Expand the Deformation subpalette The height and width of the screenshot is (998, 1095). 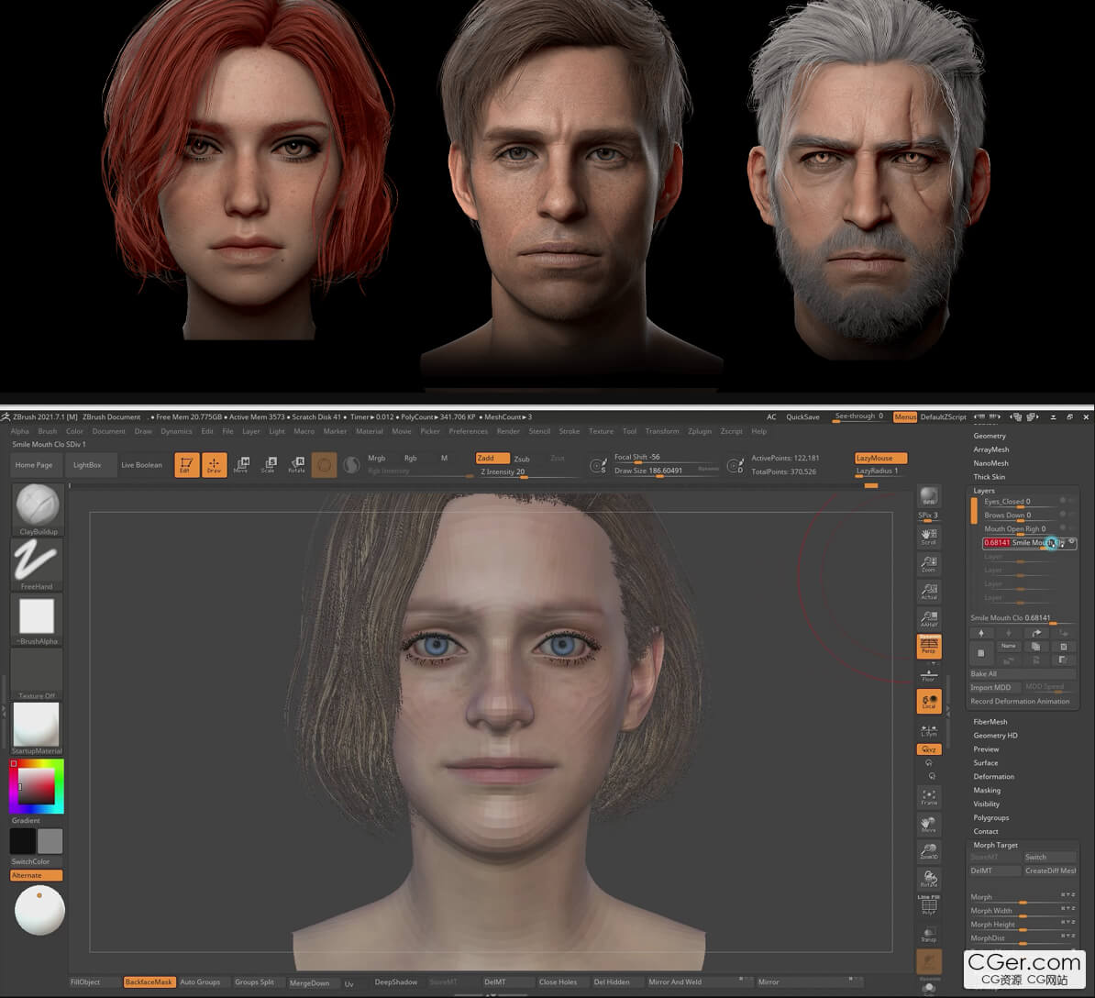[x=994, y=777]
